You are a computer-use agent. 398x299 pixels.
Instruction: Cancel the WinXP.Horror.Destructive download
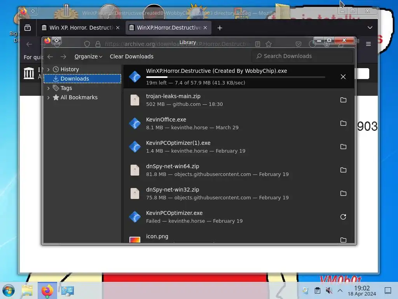pyautogui.click(x=343, y=77)
